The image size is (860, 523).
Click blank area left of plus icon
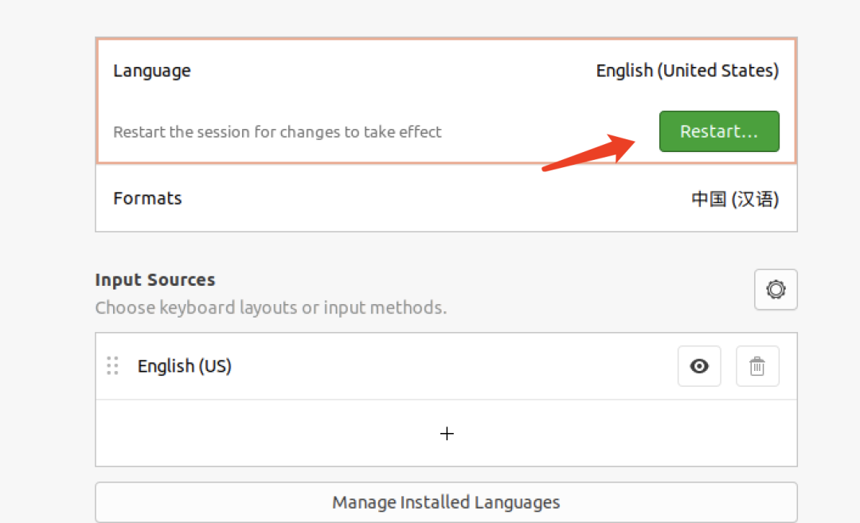263,434
